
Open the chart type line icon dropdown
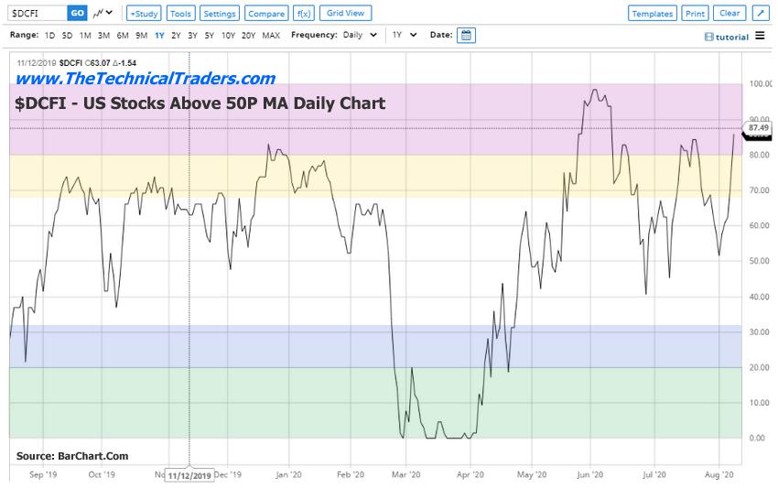[x=103, y=14]
